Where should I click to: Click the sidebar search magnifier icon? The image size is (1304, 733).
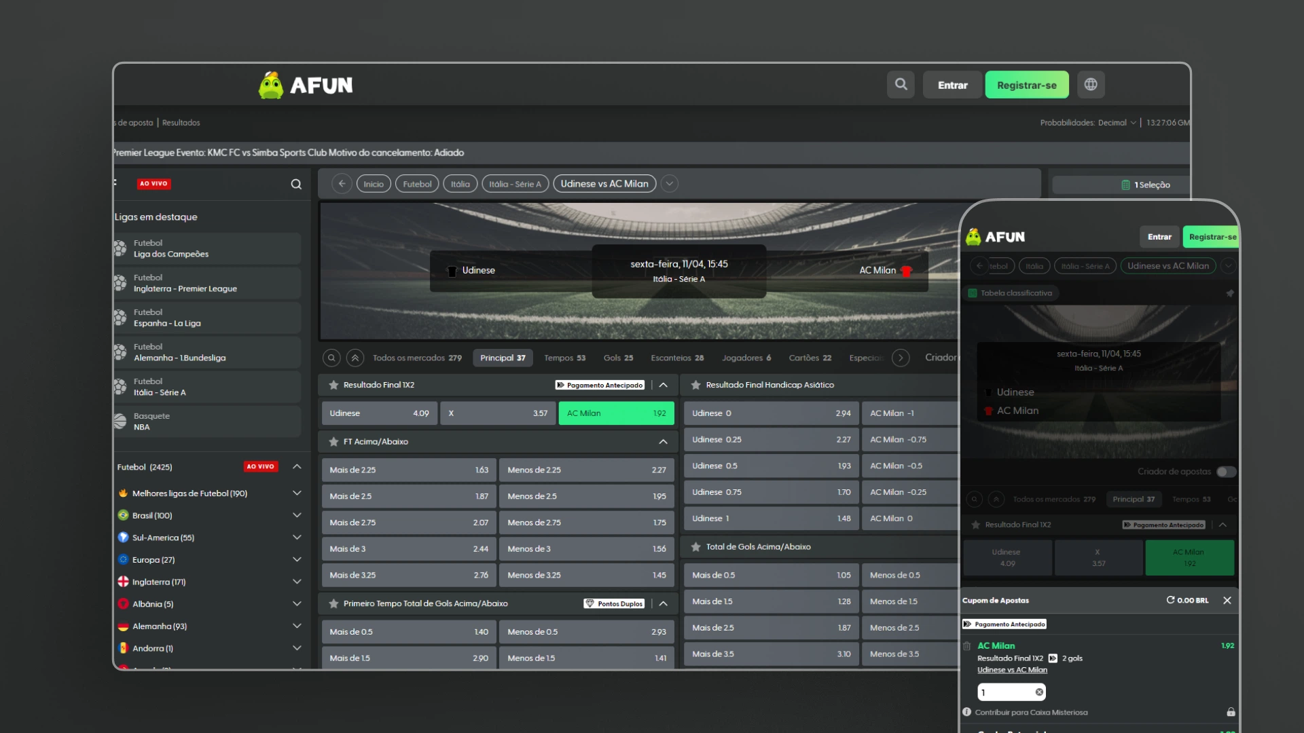296,184
